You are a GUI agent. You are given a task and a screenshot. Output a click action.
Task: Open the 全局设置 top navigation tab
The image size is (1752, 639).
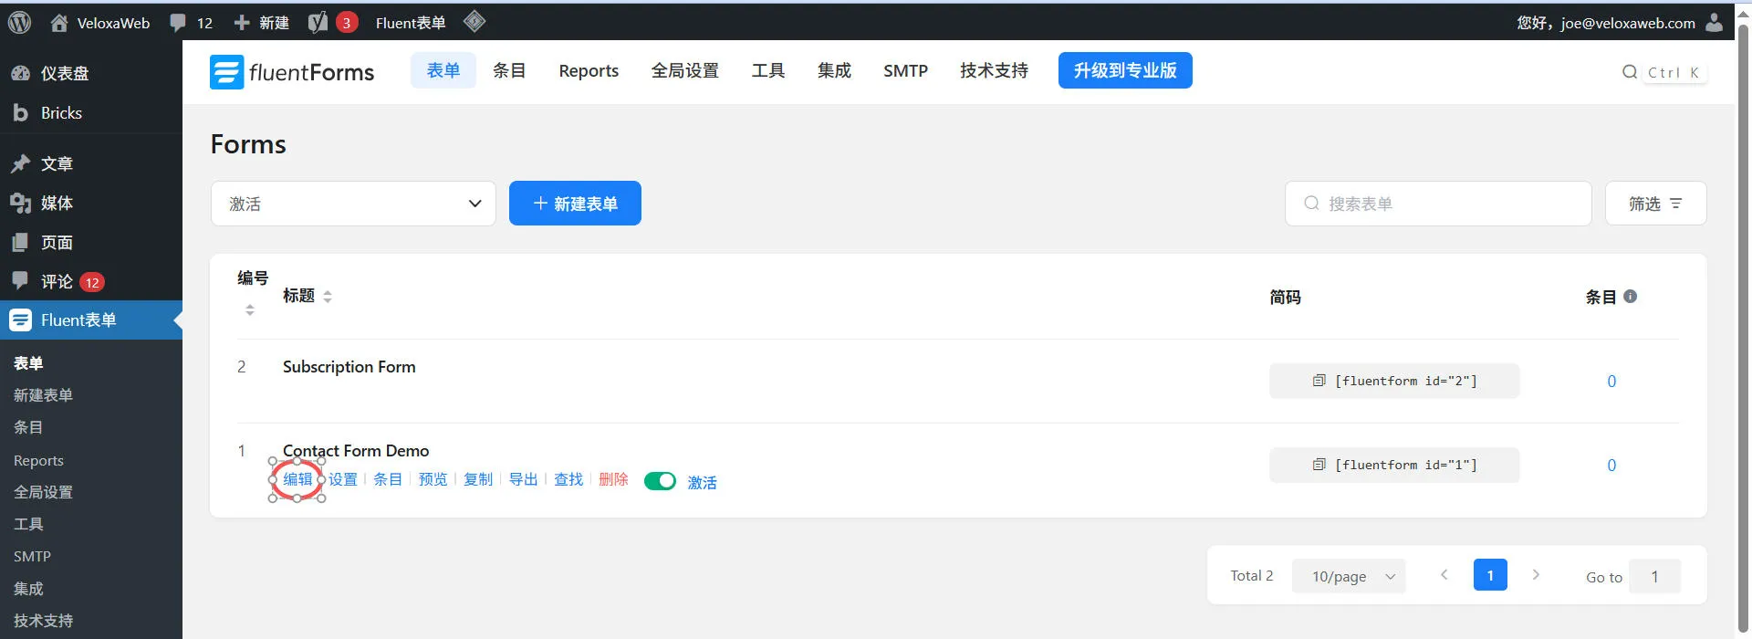coord(684,70)
